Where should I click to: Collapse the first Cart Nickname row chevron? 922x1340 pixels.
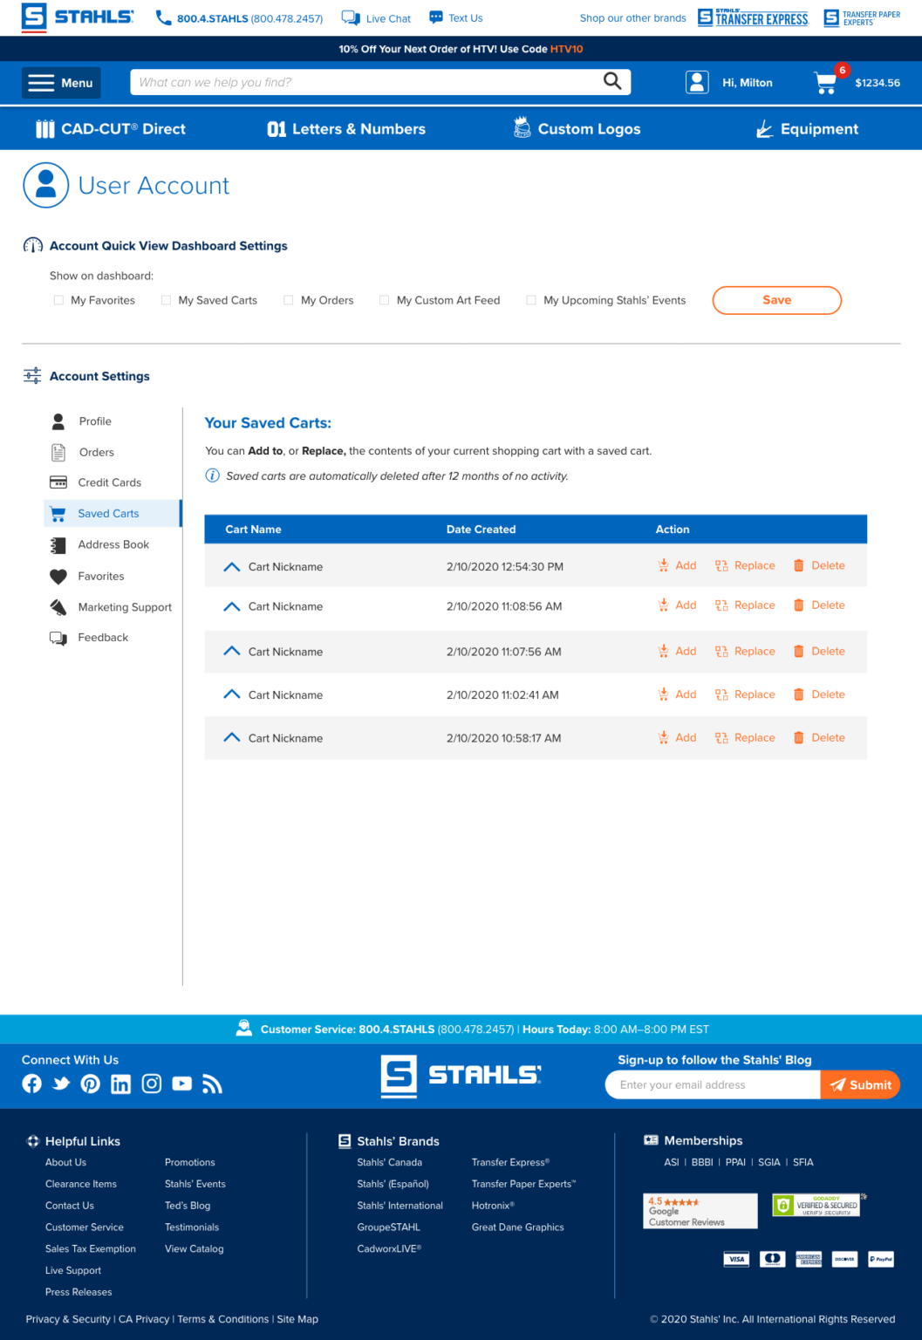tap(231, 567)
